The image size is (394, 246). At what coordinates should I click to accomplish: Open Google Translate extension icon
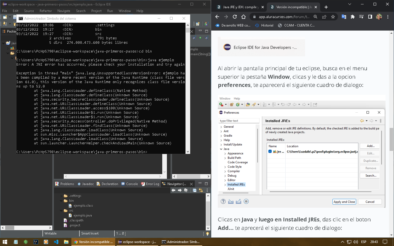pos(344,17)
